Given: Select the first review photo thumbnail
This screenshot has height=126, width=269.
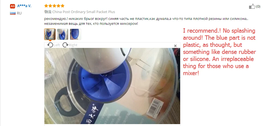Looking at the screenshot, I should [50, 34].
